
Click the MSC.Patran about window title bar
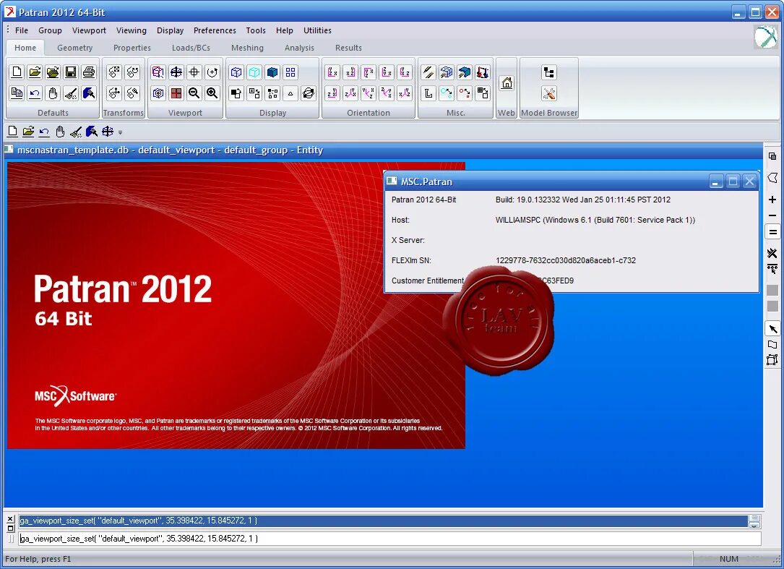pyautogui.click(x=571, y=181)
